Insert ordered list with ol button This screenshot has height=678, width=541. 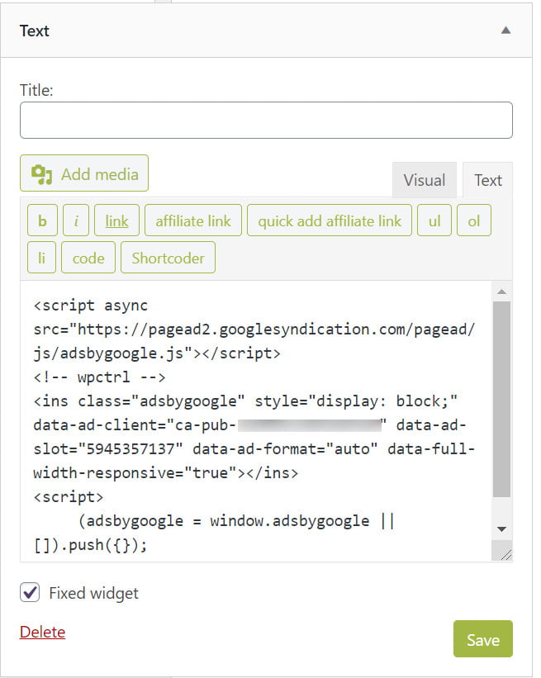click(x=474, y=220)
